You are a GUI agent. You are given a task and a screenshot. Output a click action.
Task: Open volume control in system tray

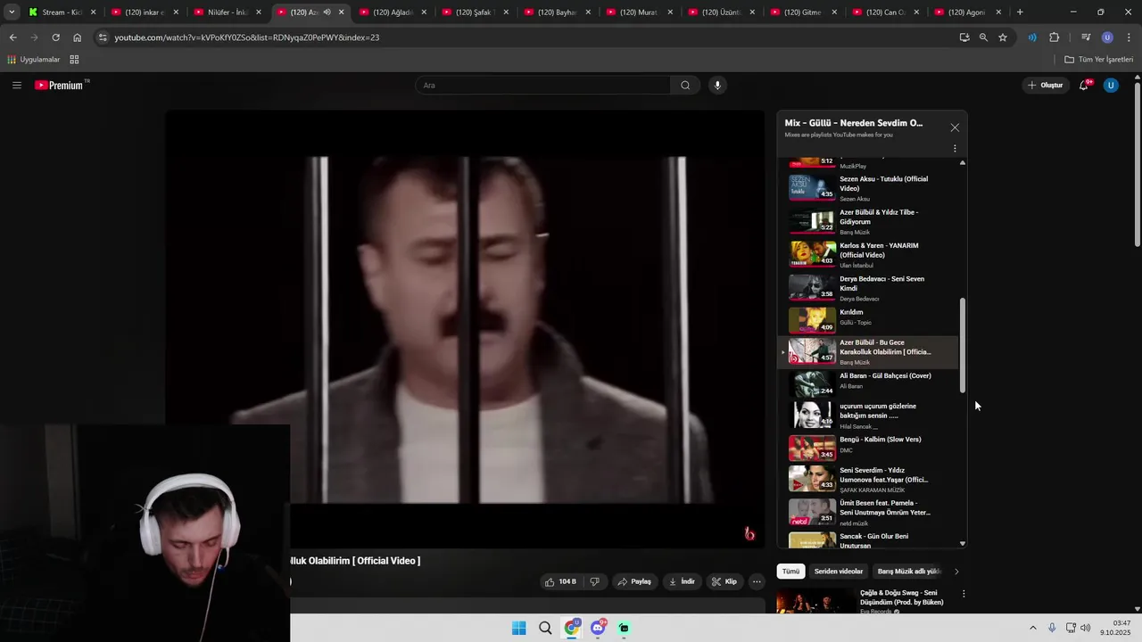click(1086, 628)
